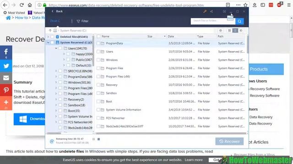Check the Boot folder row checkbox

click(x=98, y=102)
